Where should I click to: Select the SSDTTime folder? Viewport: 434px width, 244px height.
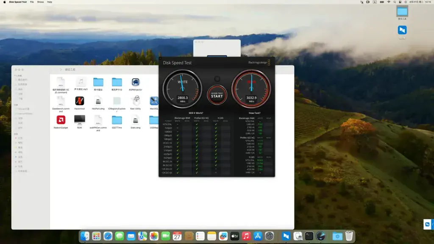[x=117, y=120]
